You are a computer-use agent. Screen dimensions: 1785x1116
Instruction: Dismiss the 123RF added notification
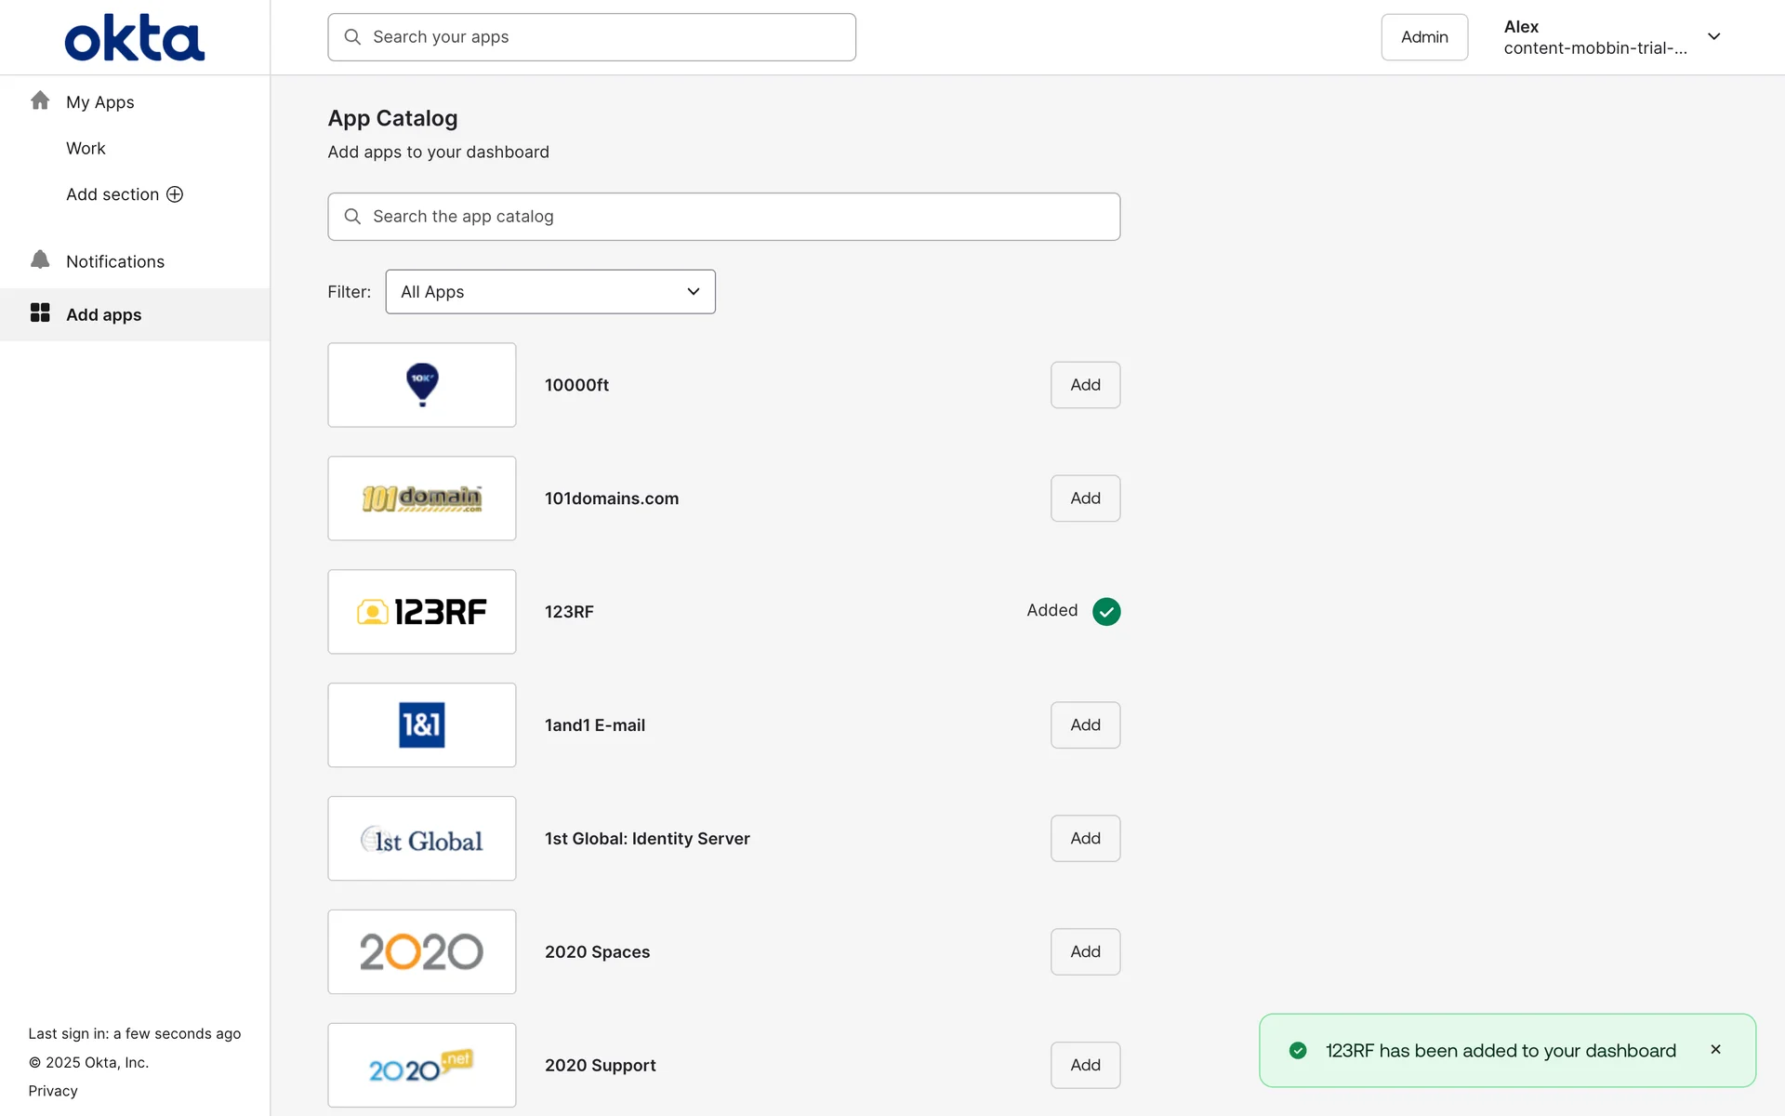tap(1715, 1049)
